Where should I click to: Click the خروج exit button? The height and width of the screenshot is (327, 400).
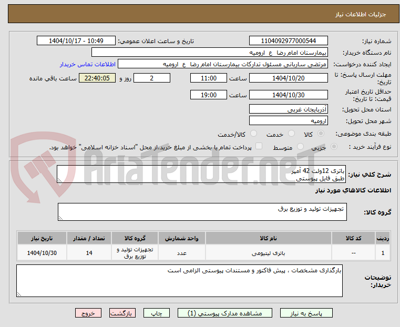tap(88, 313)
